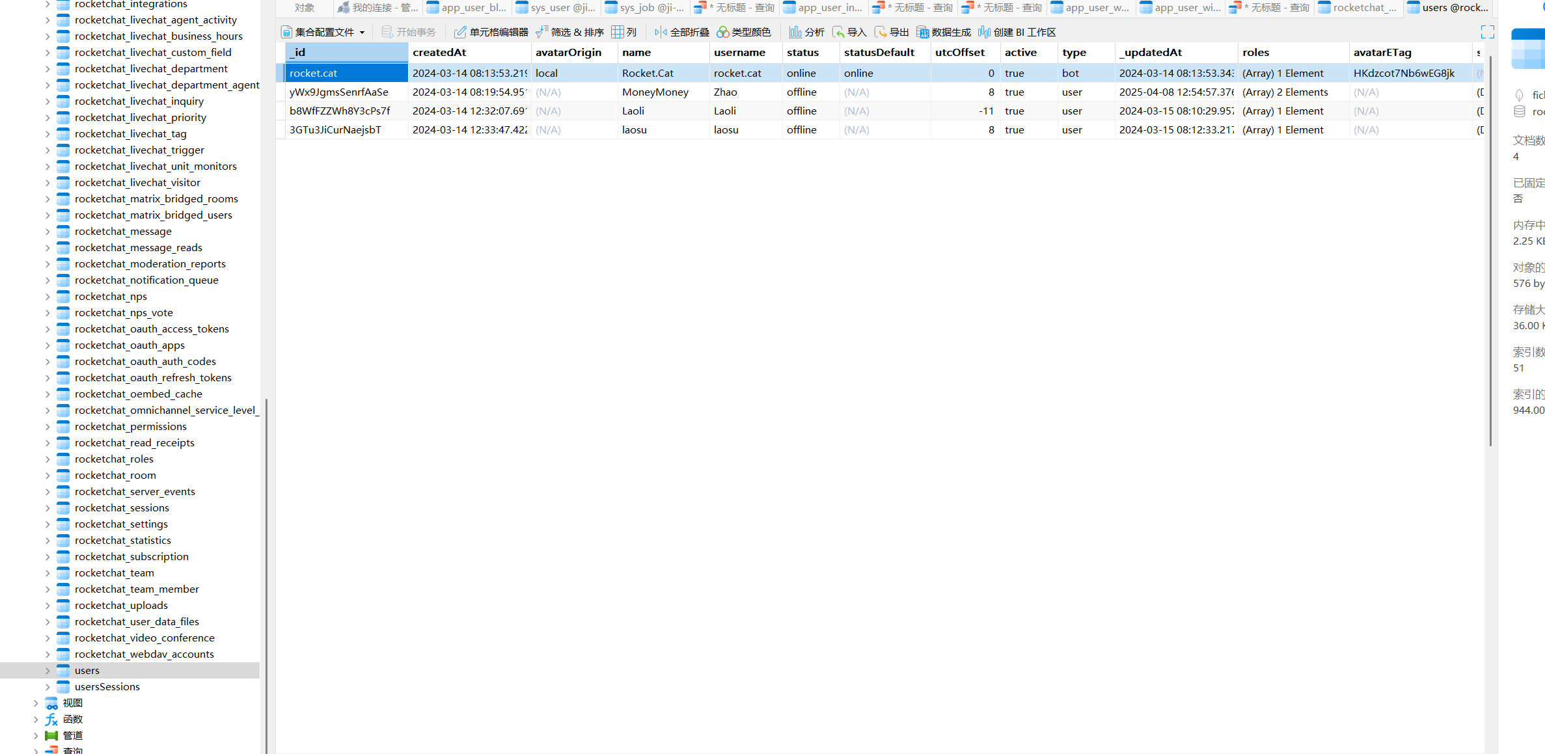Expand the 函数 (Functions) tree node

(36, 720)
